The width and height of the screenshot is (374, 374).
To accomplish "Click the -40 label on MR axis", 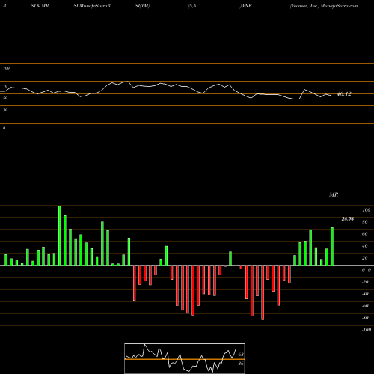I will (365, 294).
